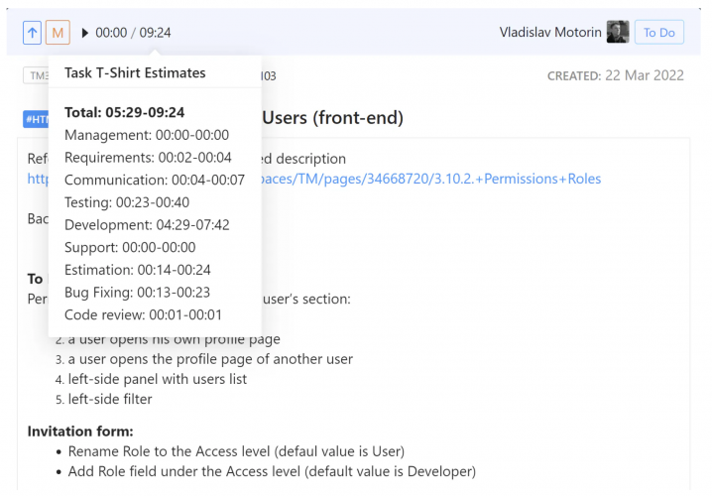Click the assignee name Vladislav Motorin
This screenshot has height=496, width=712.
click(x=550, y=33)
